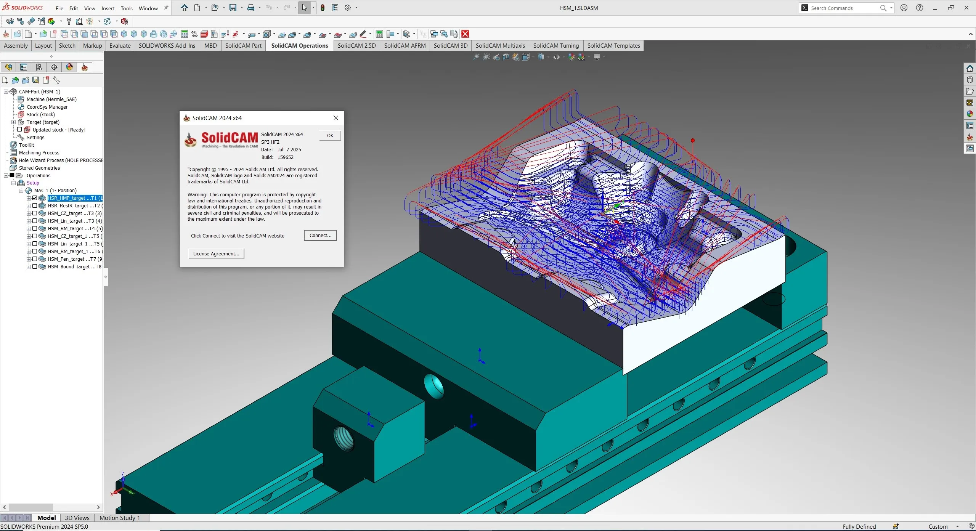Open the SolidCAM Manager tab icon in side panel
The image size is (976, 531).
[85, 67]
